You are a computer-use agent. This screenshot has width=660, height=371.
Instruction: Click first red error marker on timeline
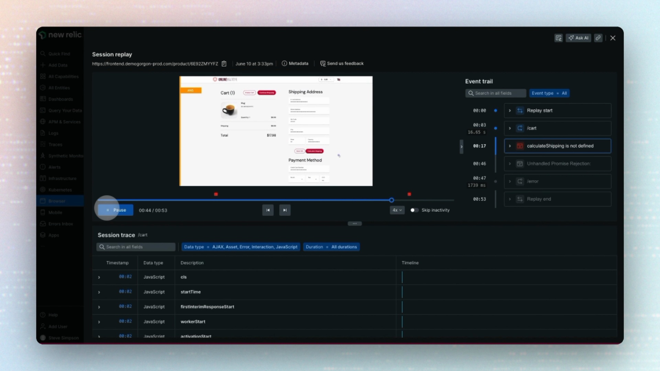point(216,194)
